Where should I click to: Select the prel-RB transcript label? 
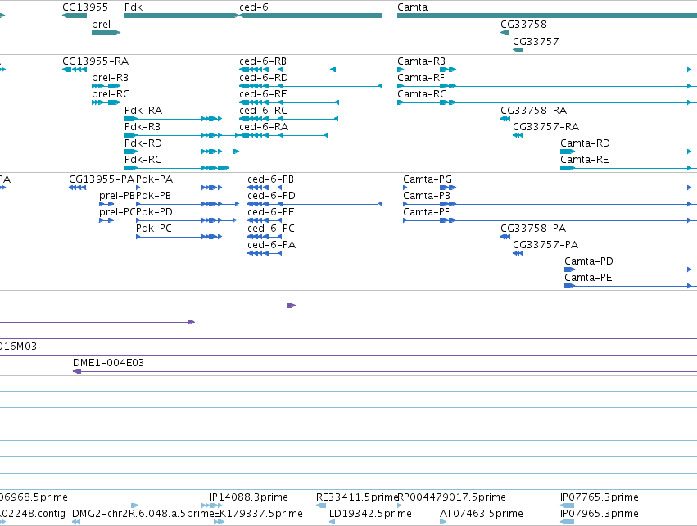pyautogui.click(x=110, y=77)
